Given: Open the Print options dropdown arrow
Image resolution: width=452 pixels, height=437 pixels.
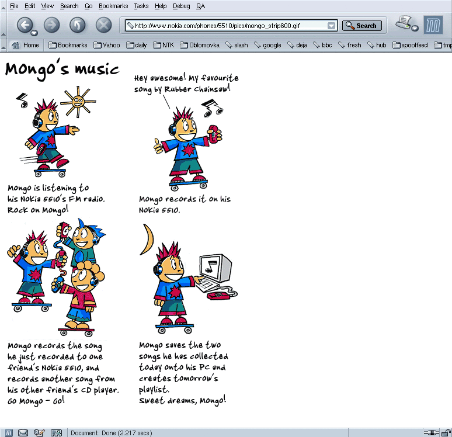Looking at the screenshot, I should coord(415,28).
